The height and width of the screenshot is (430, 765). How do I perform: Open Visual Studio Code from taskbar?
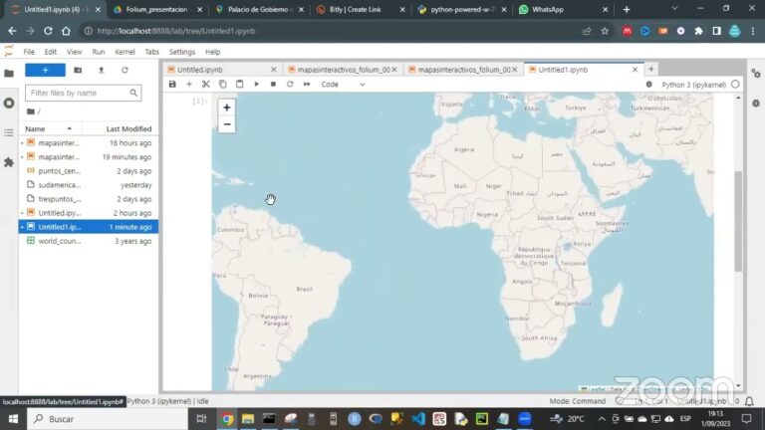click(418, 419)
